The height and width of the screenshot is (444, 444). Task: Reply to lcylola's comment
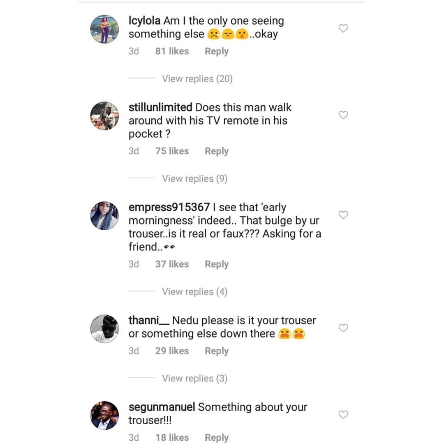point(217,51)
